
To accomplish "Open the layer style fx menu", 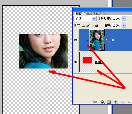I will pos(102,102).
